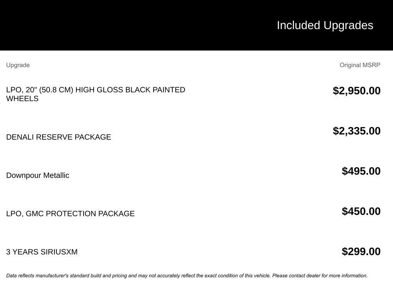Click the Included Upgrades title
This screenshot has width=393, height=294.
pos(325,25)
